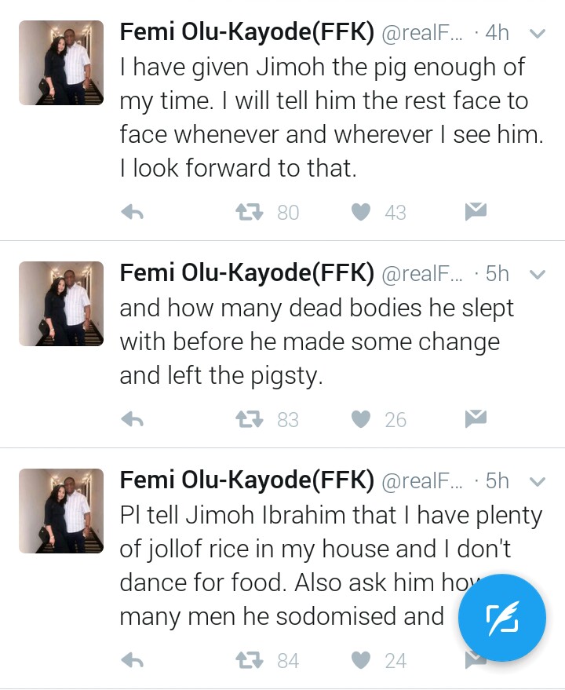This screenshot has width=565, height=690.
Task: Open the dropdown arrow on the 4h tweet
Action: pyautogui.click(x=538, y=34)
